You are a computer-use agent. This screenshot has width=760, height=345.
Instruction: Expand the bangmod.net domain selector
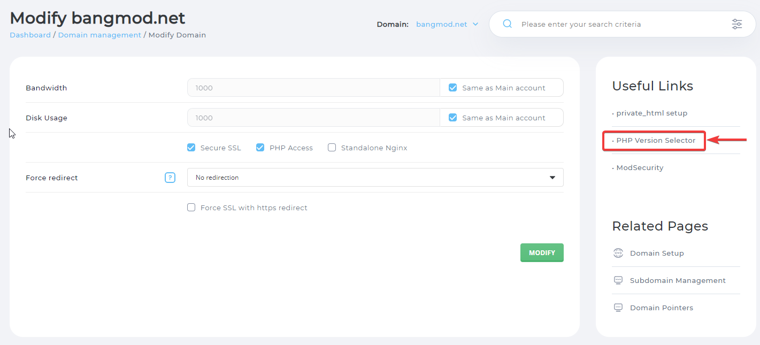pos(447,24)
